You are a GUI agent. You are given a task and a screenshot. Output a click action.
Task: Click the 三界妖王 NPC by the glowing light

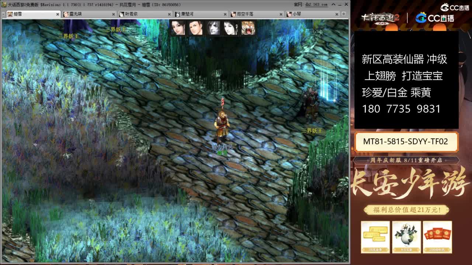pyautogui.click(x=310, y=105)
